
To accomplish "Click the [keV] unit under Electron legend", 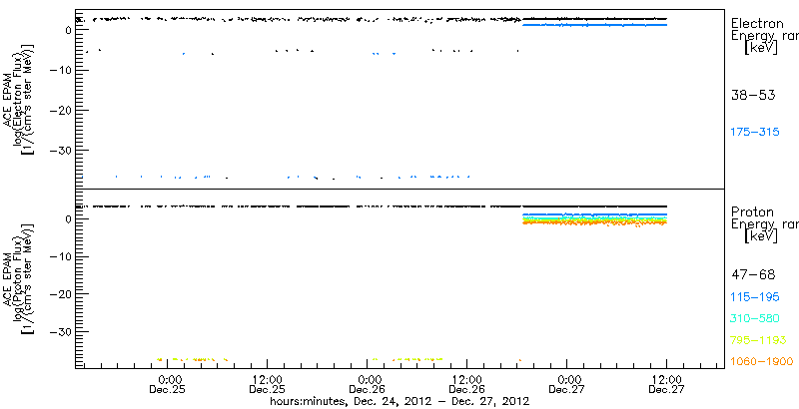I will tap(760, 48).
